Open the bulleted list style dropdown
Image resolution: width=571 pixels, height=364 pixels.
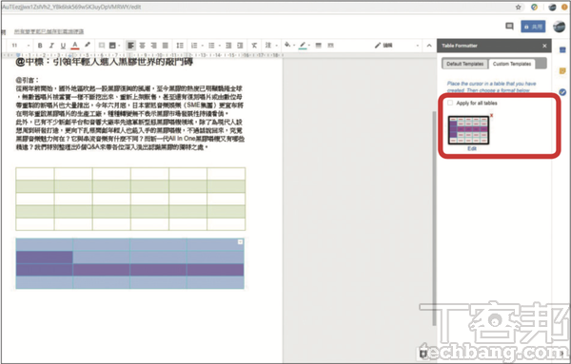pyautogui.click(x=220, y=46)
